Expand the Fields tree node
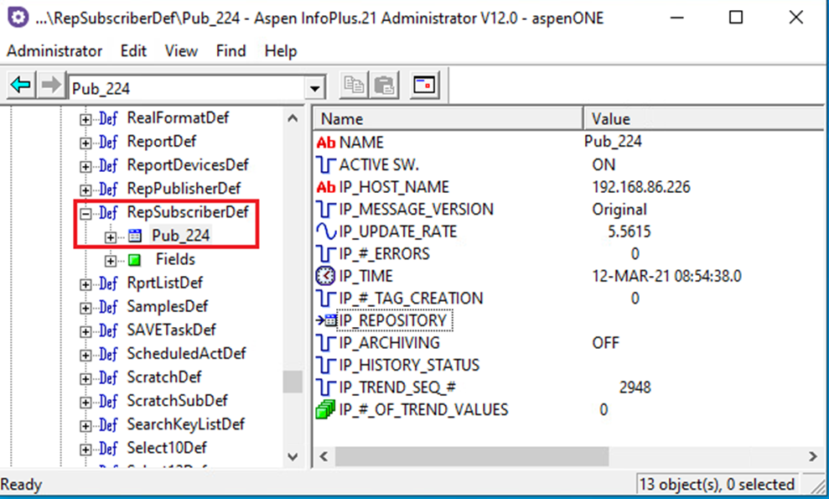The image size is (829, 499). coord(110,261)
